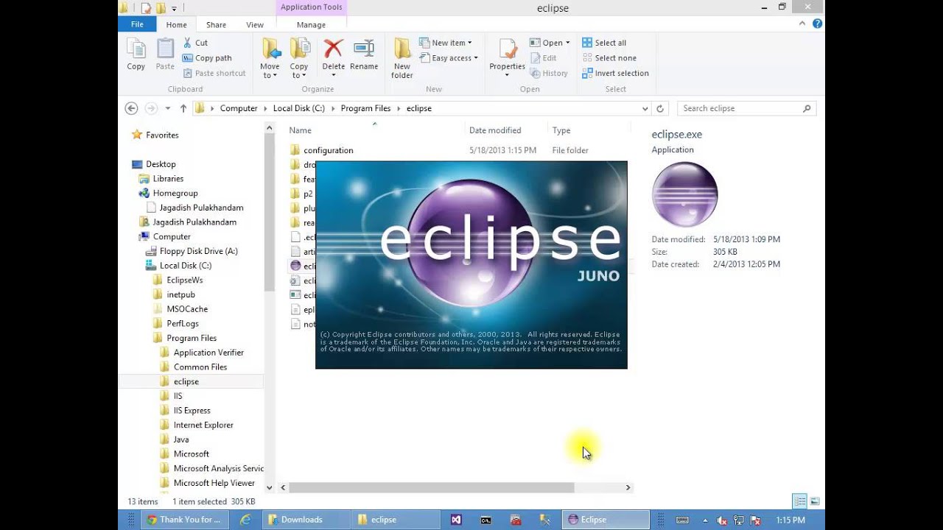This screenshot has width=943, height=530.
Task: Click the Forward navigation arrow
Action: pyautogui.click(x=151, y=108)
